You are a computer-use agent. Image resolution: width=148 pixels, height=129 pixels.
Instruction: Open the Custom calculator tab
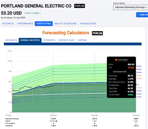(x=82, y=40)
